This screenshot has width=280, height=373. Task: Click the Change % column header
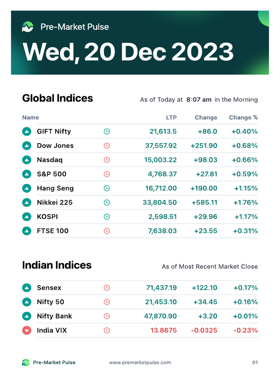(x=243, y=118)
